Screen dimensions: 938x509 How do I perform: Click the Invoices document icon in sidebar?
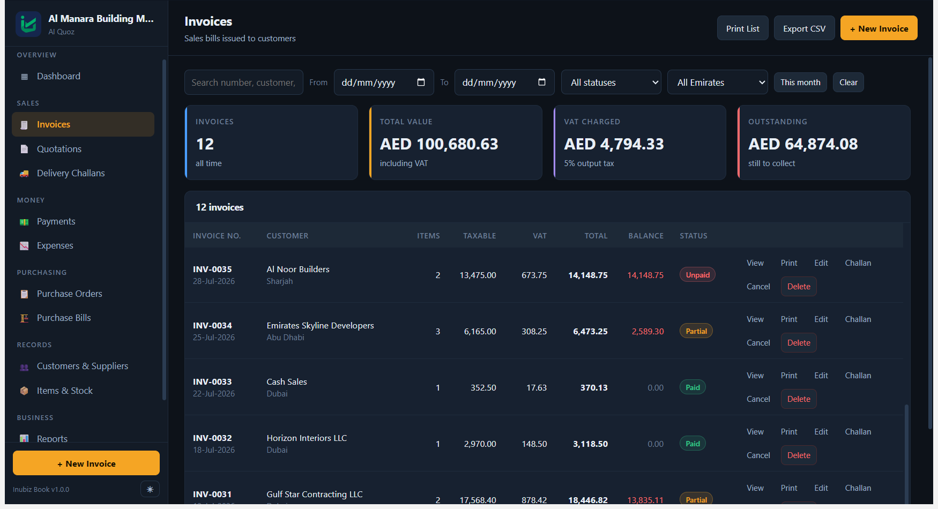coord(24,125)
